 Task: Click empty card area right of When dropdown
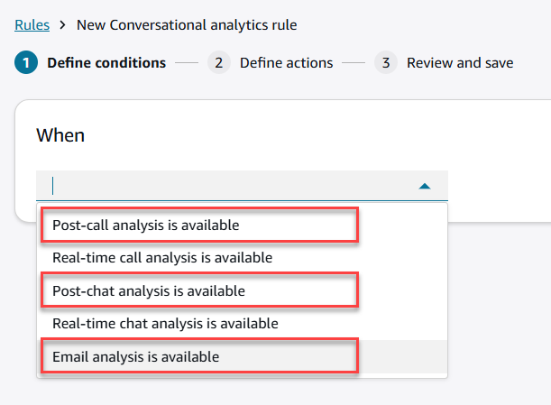pos(500,171)
